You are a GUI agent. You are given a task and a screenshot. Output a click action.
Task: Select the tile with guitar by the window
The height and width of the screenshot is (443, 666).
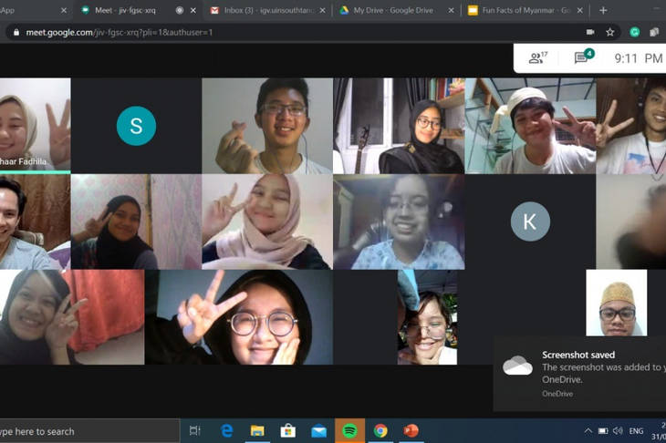(400, 126)
